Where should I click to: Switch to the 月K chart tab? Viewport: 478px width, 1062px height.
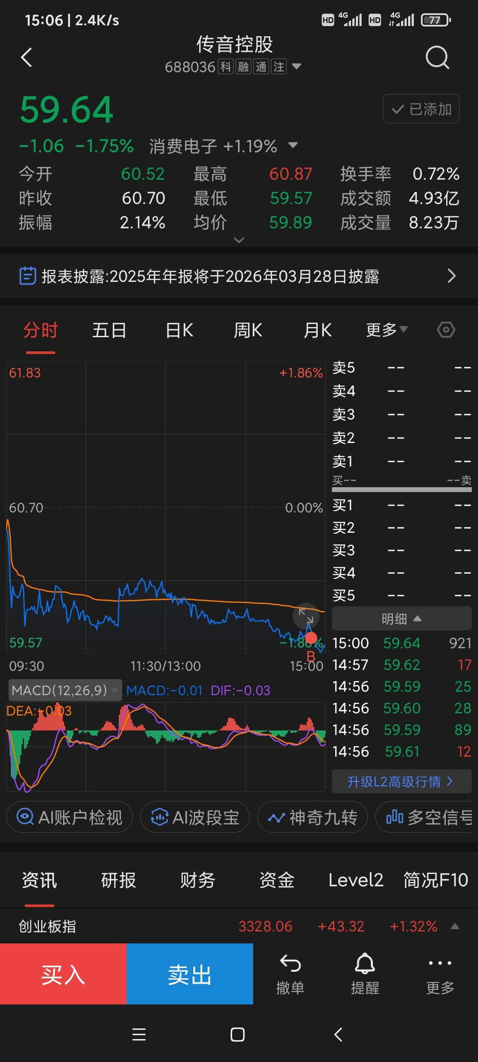coord(317,330)
